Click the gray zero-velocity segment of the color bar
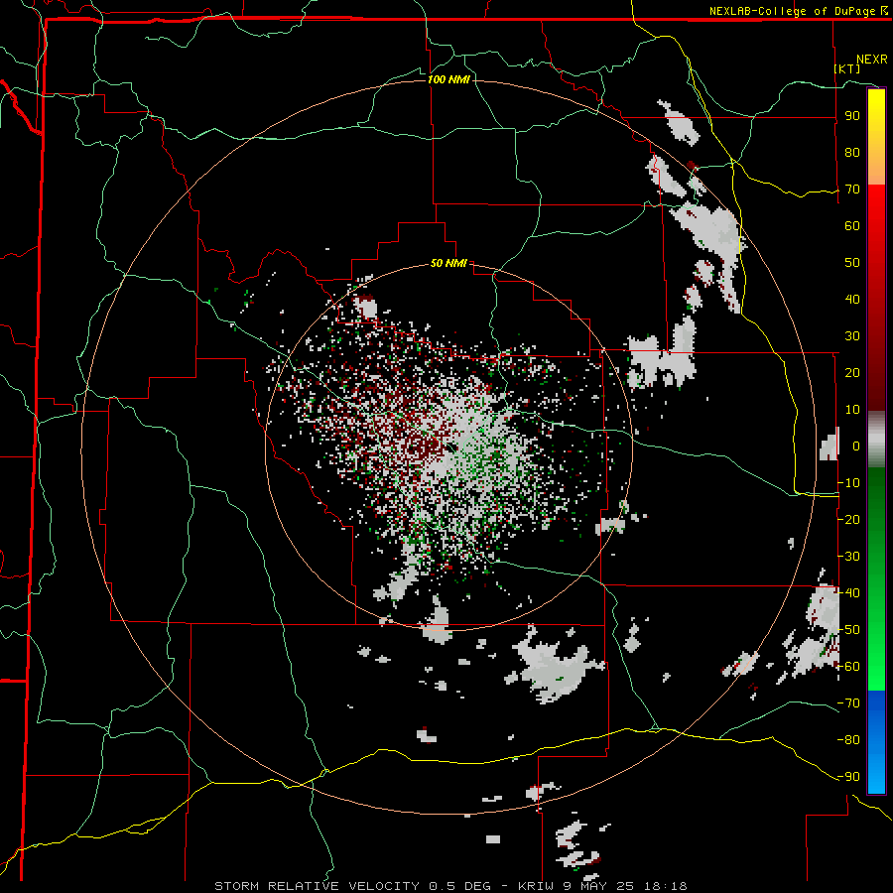893x893 pixels. click(x=876, y=440)
